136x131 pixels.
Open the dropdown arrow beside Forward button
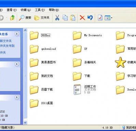(6, 18)
